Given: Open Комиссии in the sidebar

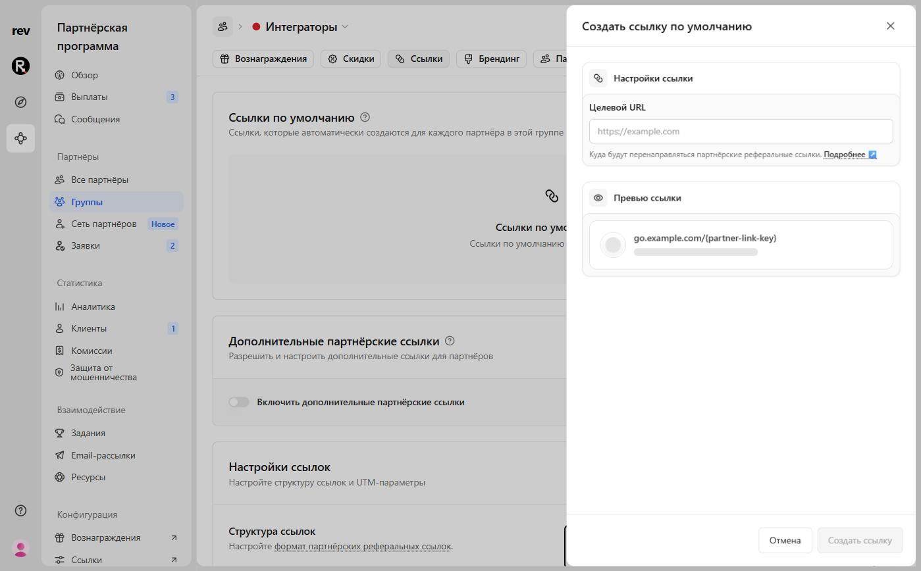Looking at the screenshot, I should click(116, 351).
